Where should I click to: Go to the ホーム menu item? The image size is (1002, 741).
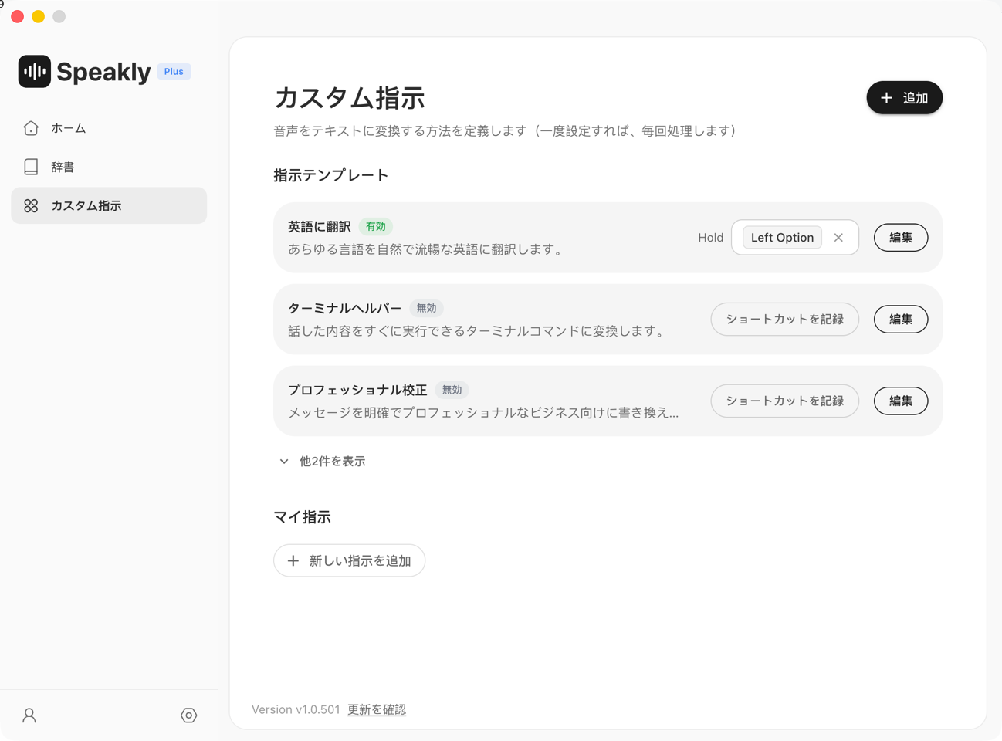pos(69,128)
